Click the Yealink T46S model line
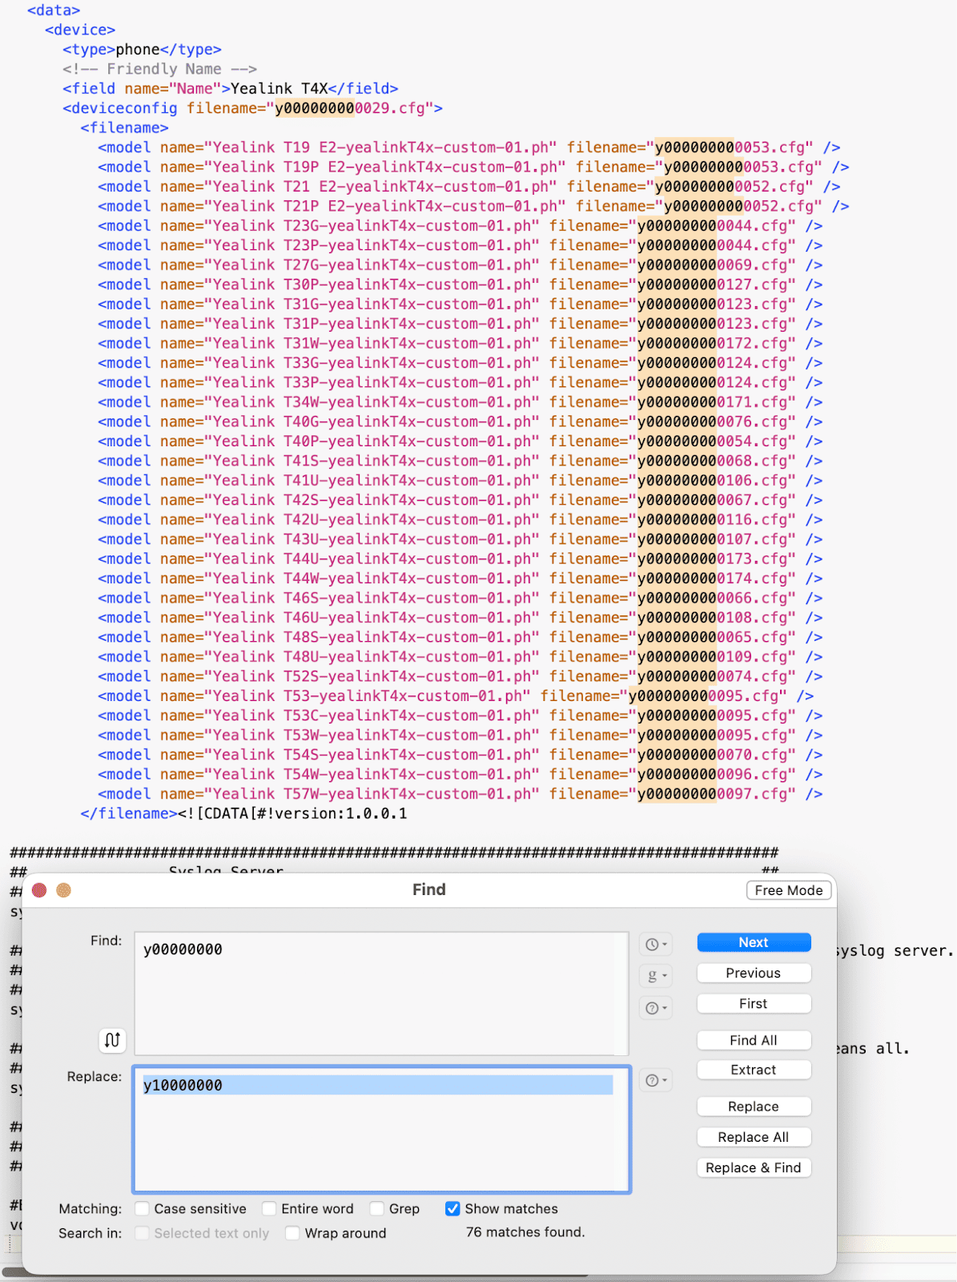This screenshot has height=1282, width=957. tap(460, 598)
